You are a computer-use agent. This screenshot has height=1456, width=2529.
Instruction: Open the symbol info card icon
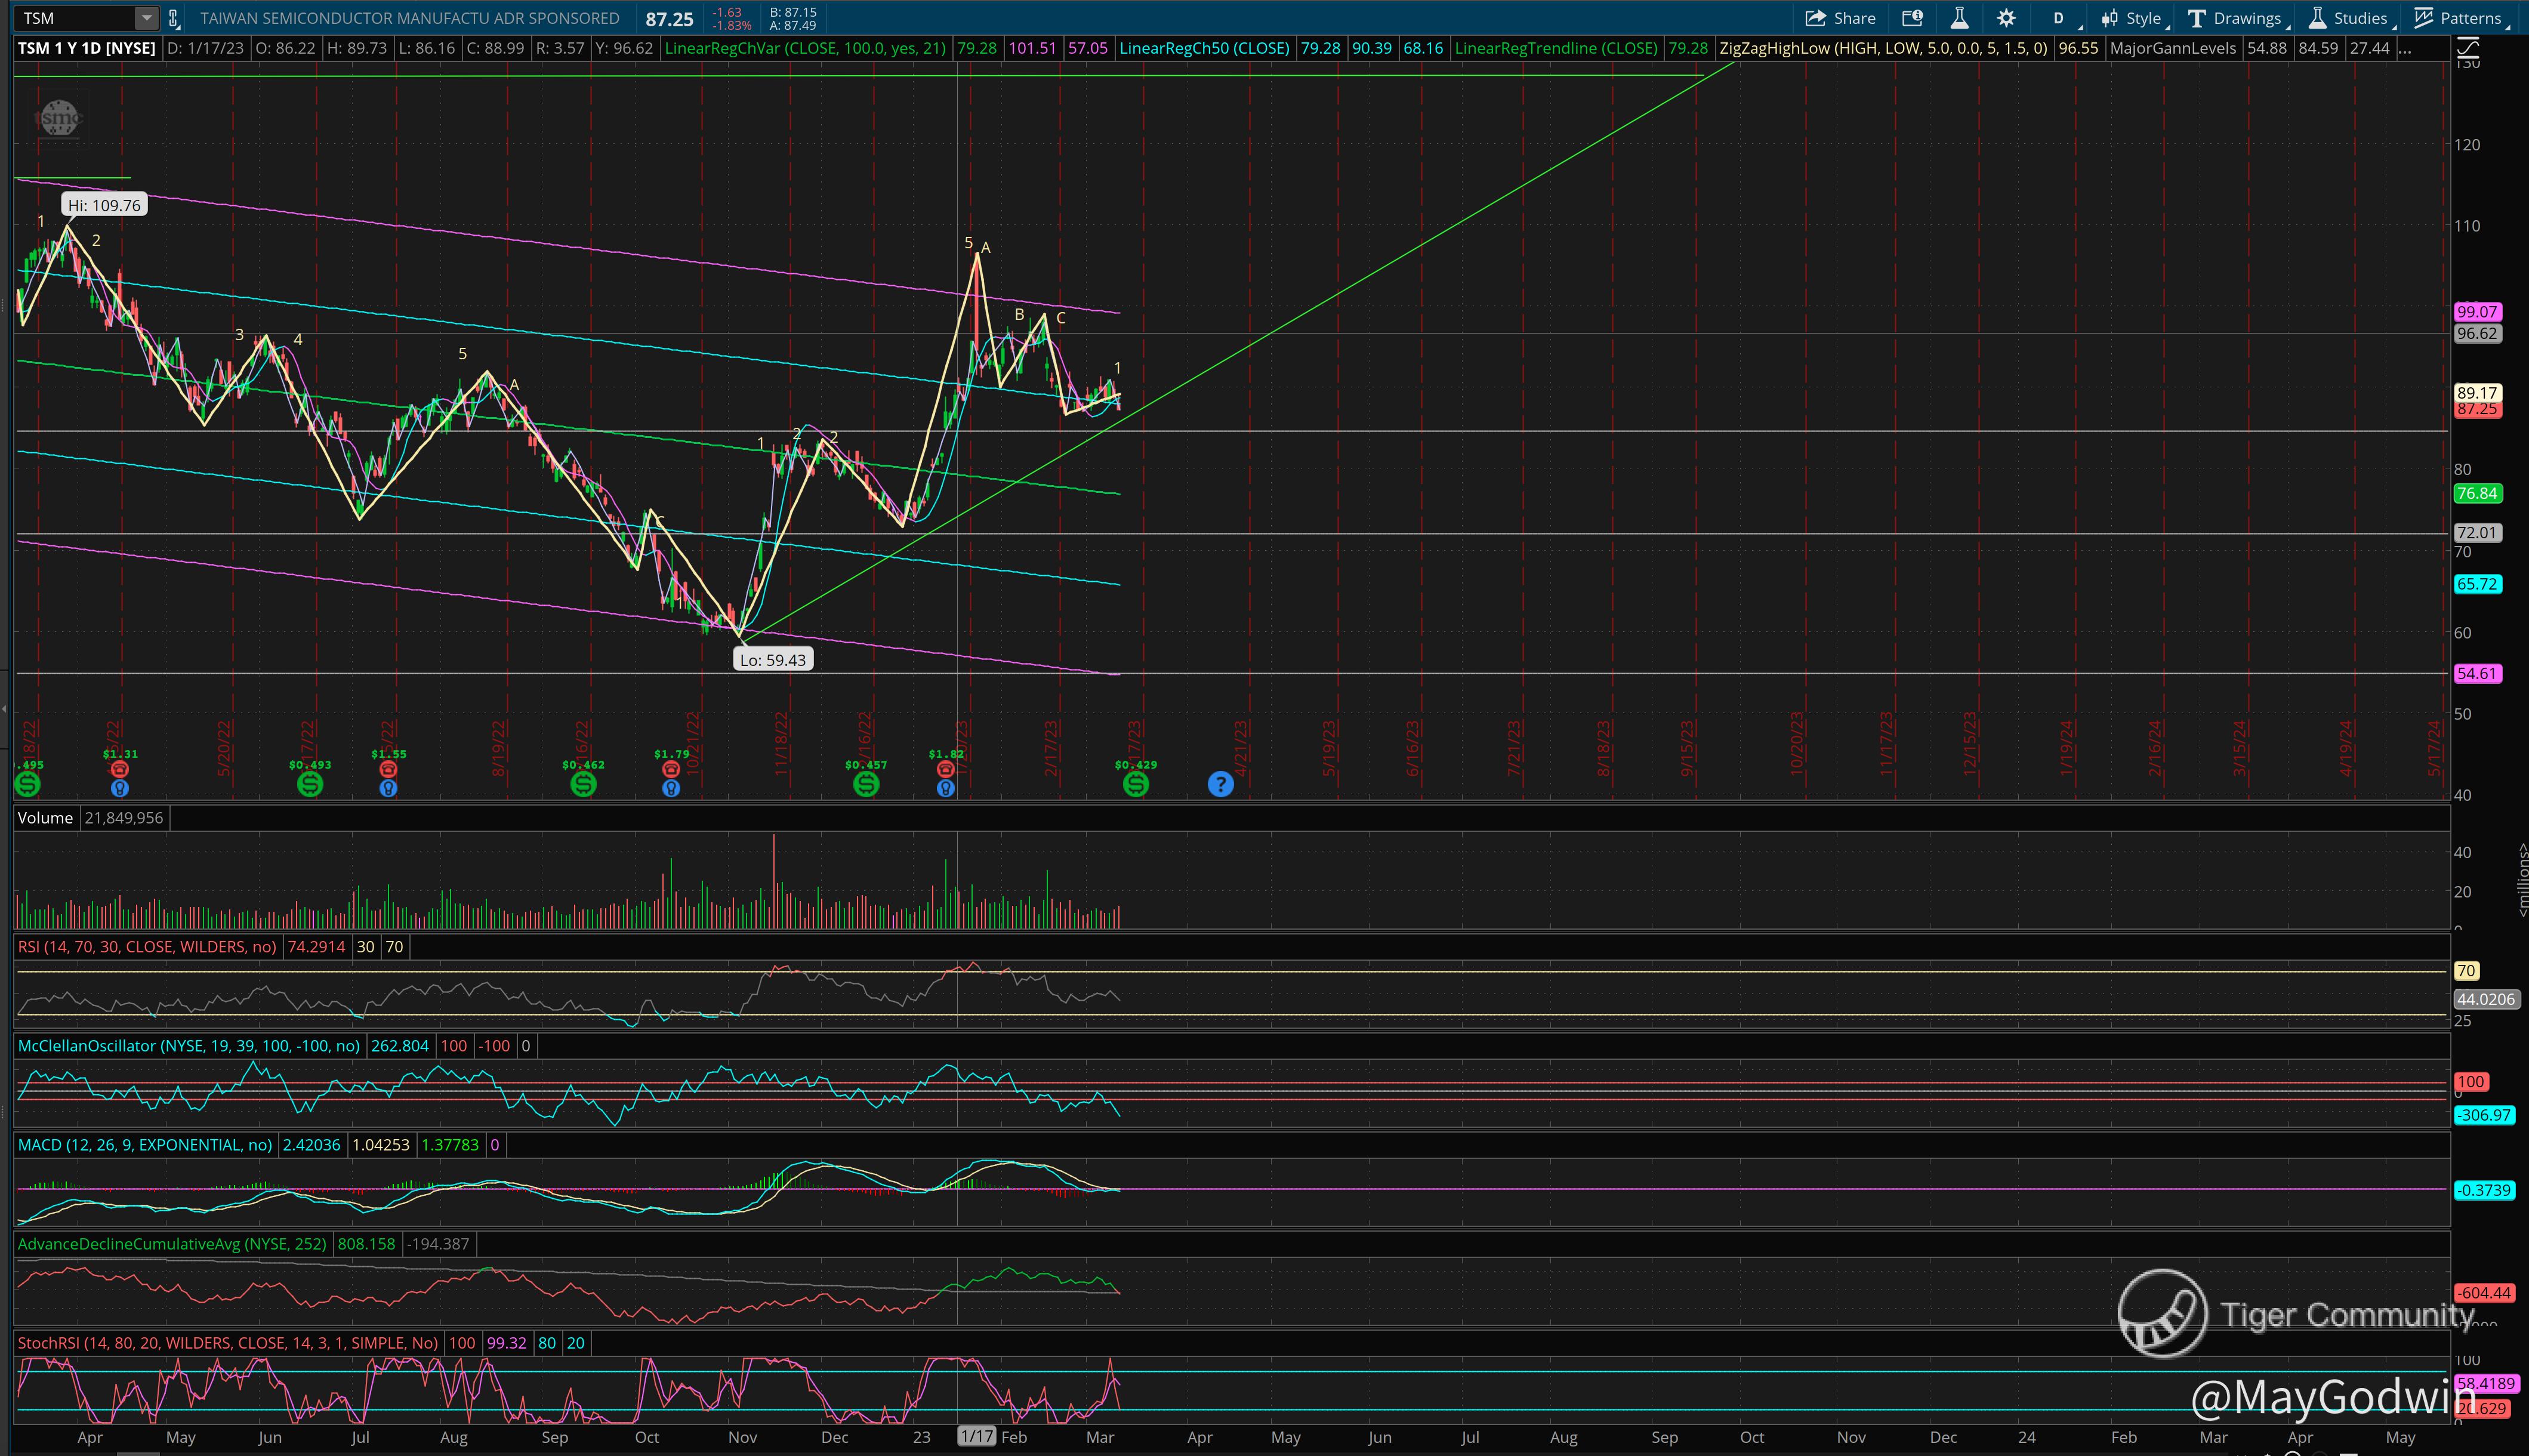[x=1912, y=18]
